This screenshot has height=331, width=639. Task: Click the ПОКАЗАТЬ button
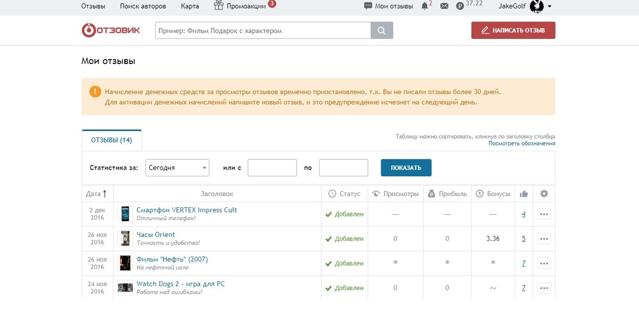406,167
